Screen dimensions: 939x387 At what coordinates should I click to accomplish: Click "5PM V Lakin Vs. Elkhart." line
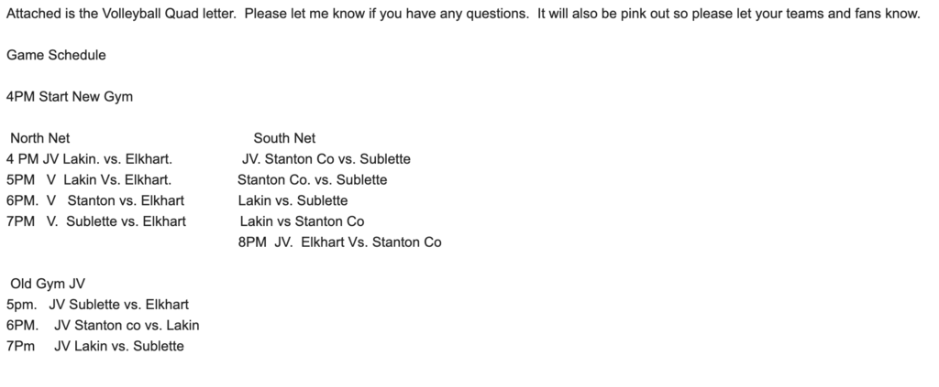click(x=89, y=179)
